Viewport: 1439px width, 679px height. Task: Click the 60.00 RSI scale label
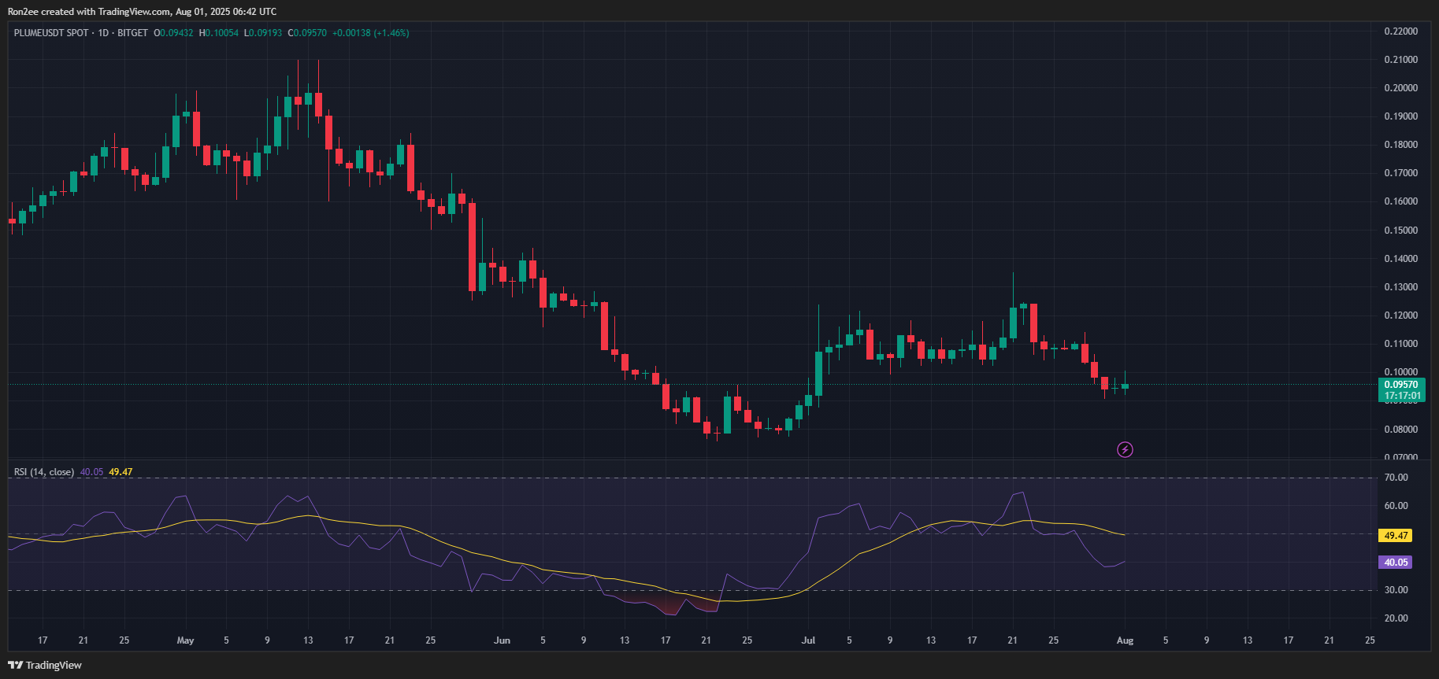1396,506
